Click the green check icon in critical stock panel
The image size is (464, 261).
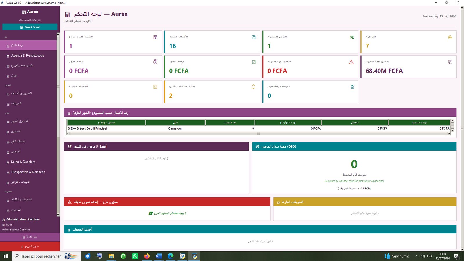(151, 213)
